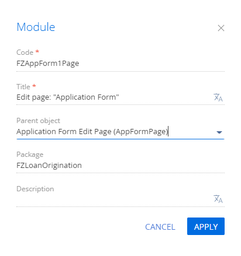The width and height of the screenshot is (241, 256).
Task: Click the Description label
Action: point(35,189)
